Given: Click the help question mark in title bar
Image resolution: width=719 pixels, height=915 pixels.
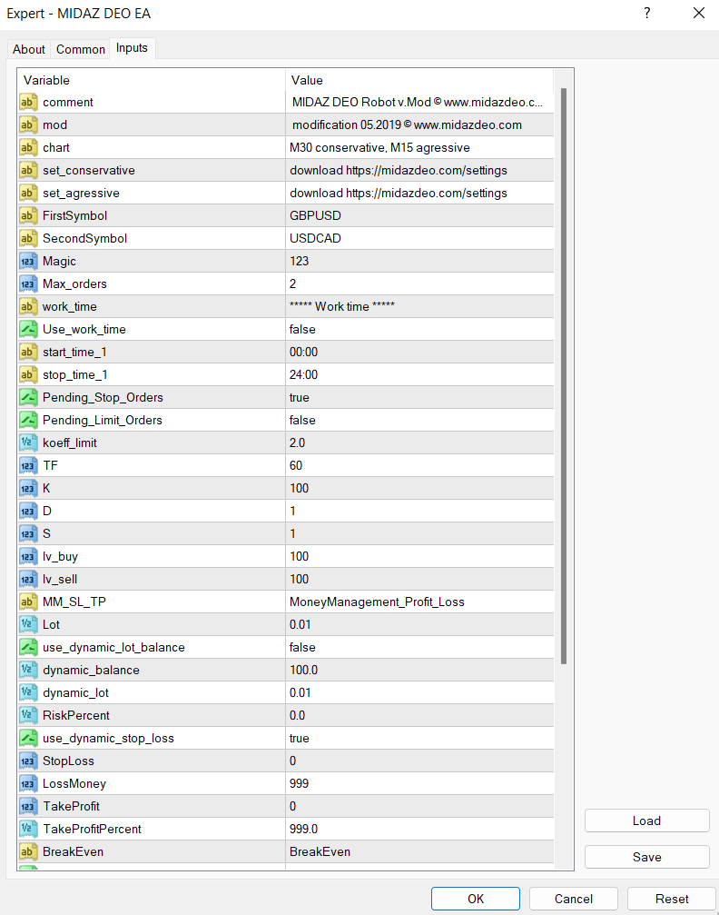Looking at the screenshot, I should pyautogui.click(x=646, y=14).
